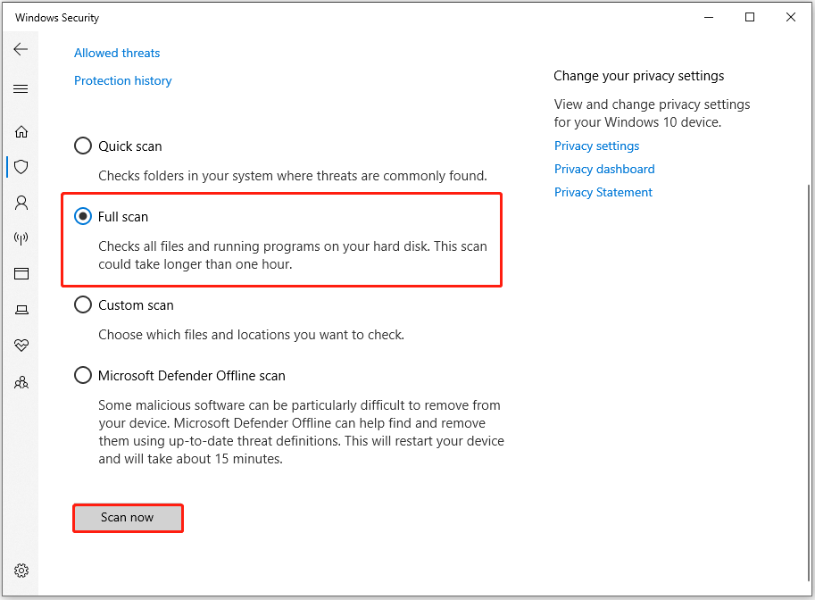
Task: Select the Virus & threat protection shield icon
Action: [21, 167]
